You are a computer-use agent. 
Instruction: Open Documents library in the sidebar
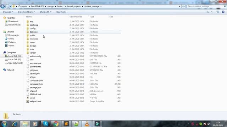tap(13, 35)
